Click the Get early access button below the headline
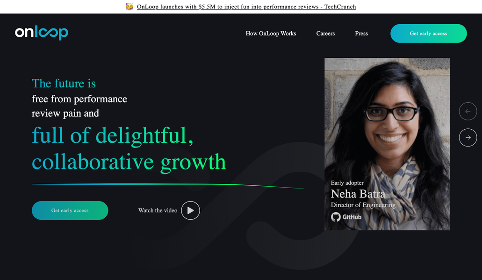This screenshot has width=482, height=280. coord(70,210)
